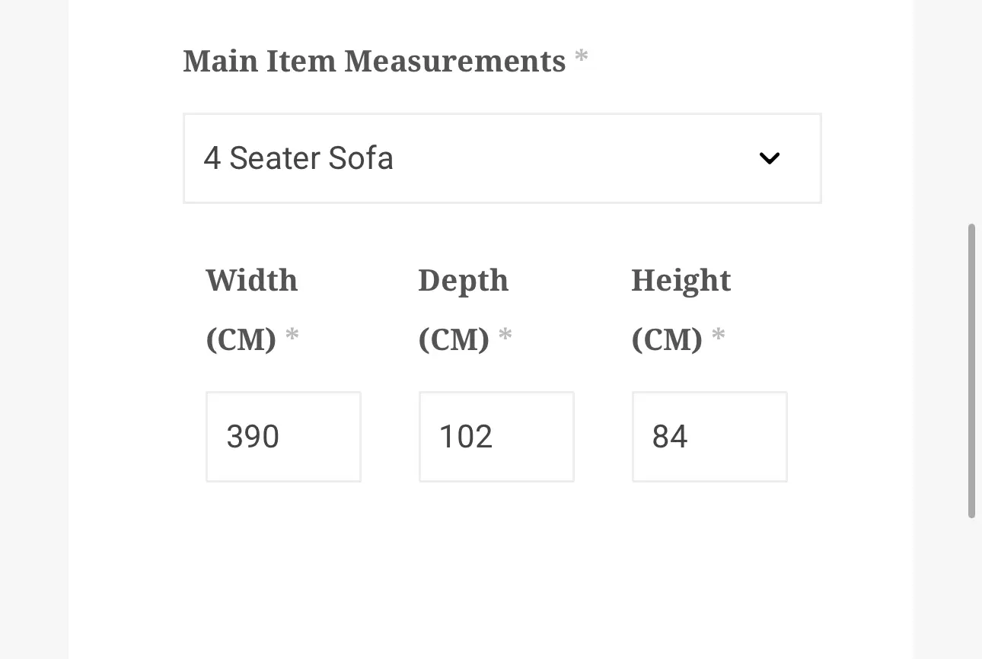The height and width of the screenshot is (659, 982).
Task: Click the asterisk next to Width (CM)
Action: click(292, 334)
